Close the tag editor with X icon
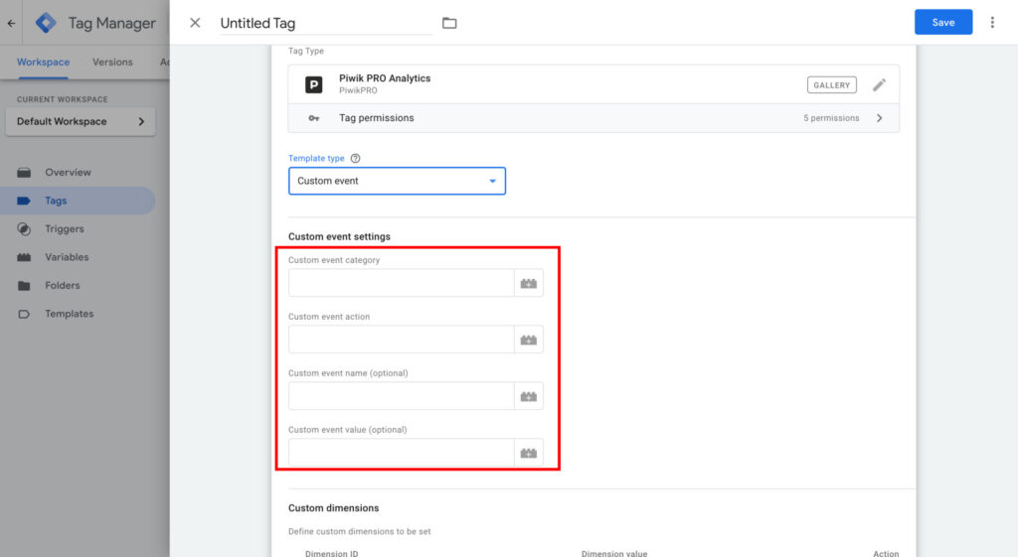This screenshot has width=1018, height=557. [195, 23]
